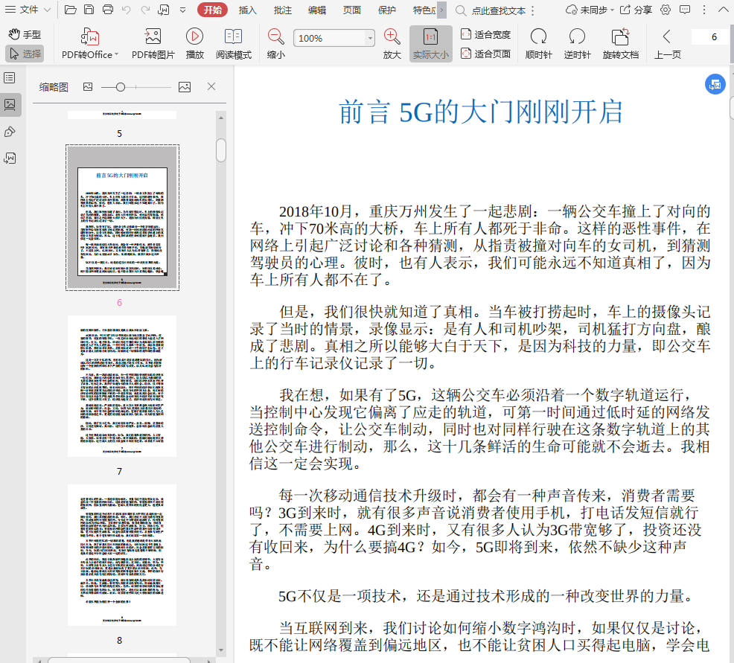The height and width of the screenshot is (663, 734).
Task: Open the 未同步 sync dropdown
Action: click(590, 10)
